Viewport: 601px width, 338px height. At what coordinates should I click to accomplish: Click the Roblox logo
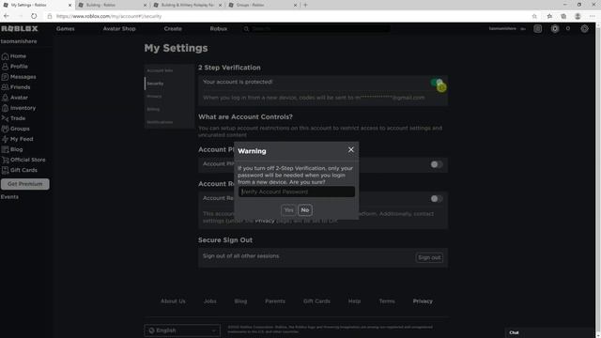[x=20, y=29]
